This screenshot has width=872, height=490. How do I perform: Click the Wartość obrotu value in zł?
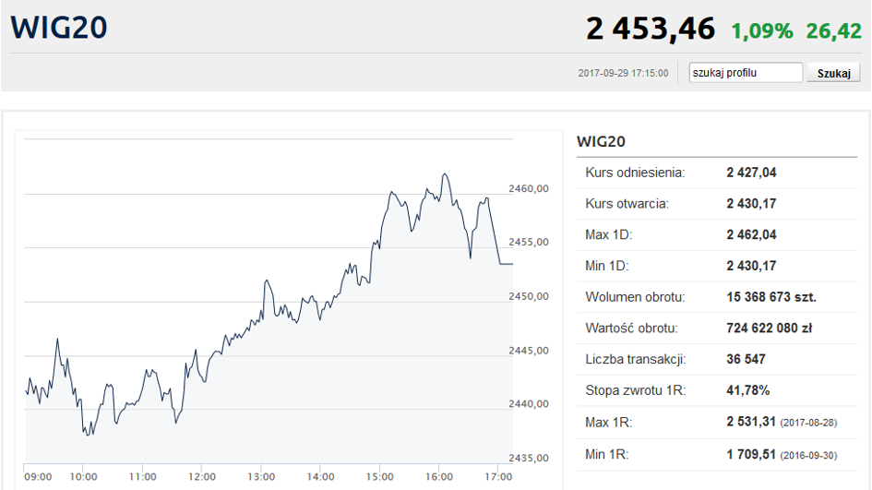[x=769, y=328]
